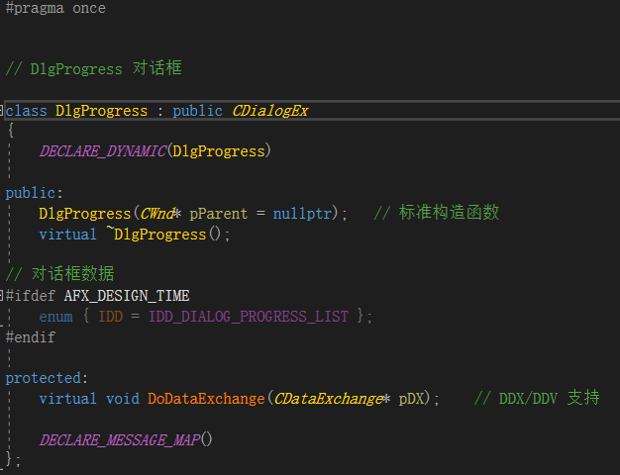Click the #endif directive

pyautogui.click(x=31, y=337)
